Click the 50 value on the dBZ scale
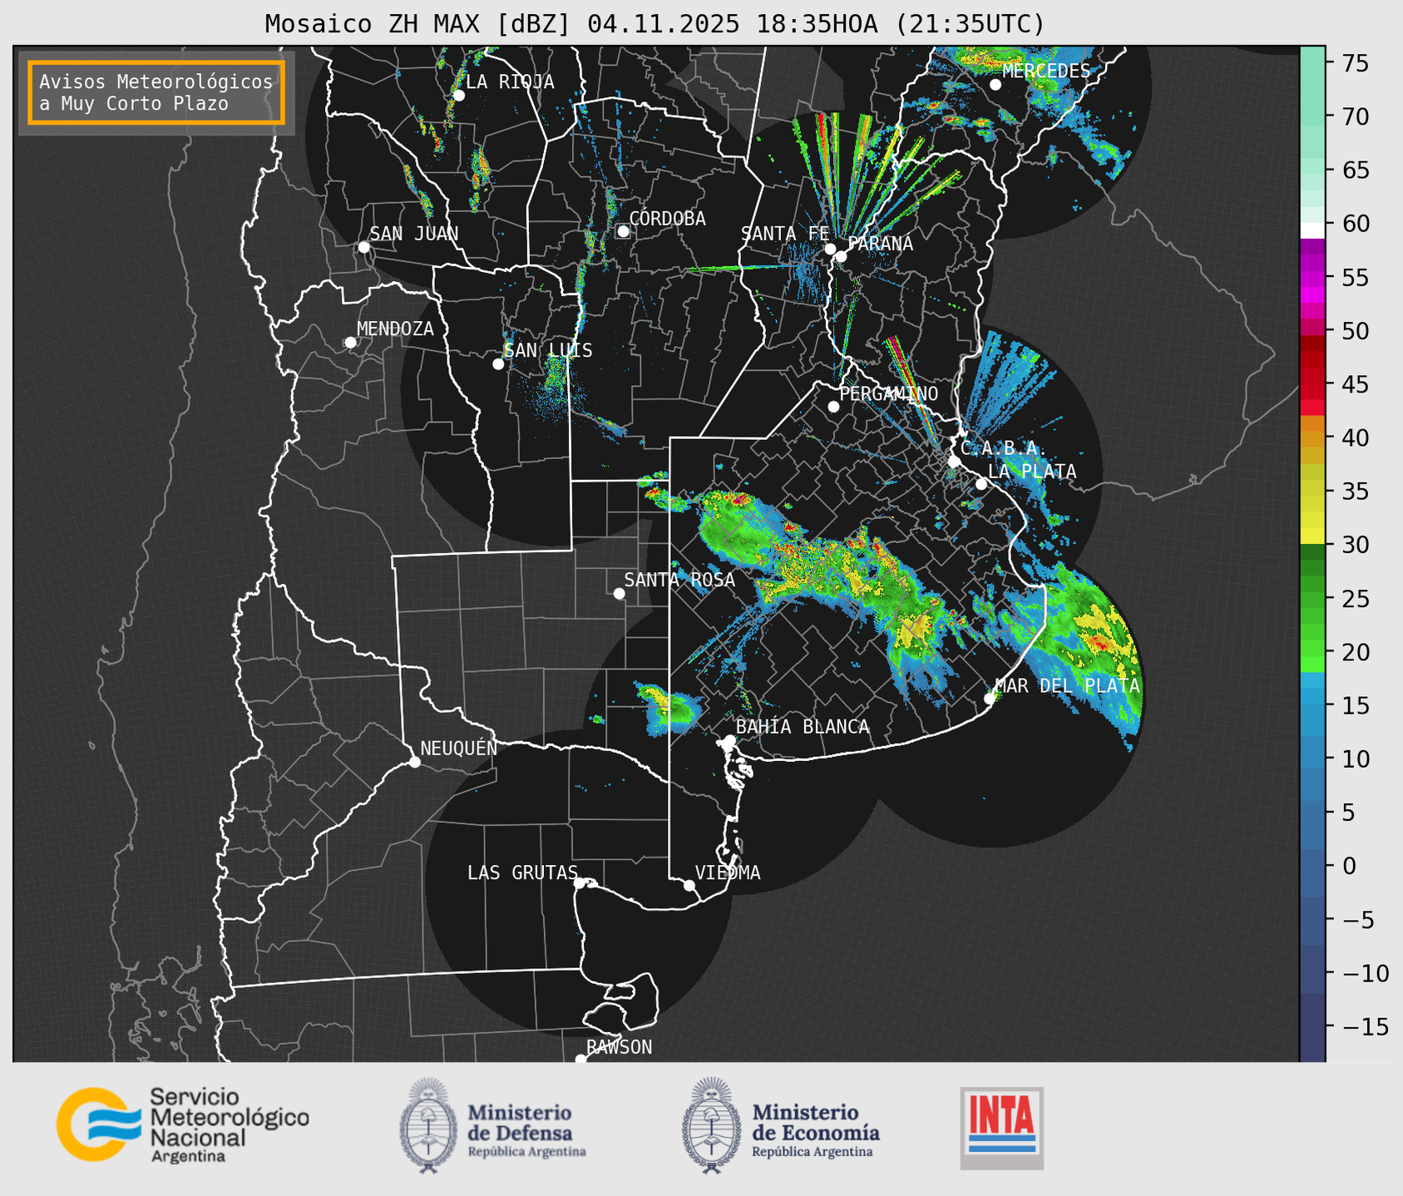Image resolution: width=1403 pixels, height=1196 pixels. [1355, 331]
